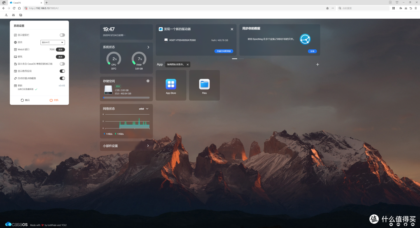Image resolution: width=420 pixels, height=228 pixels.
Task: Open storage manager blue button
Action: [x=224, y=51]
